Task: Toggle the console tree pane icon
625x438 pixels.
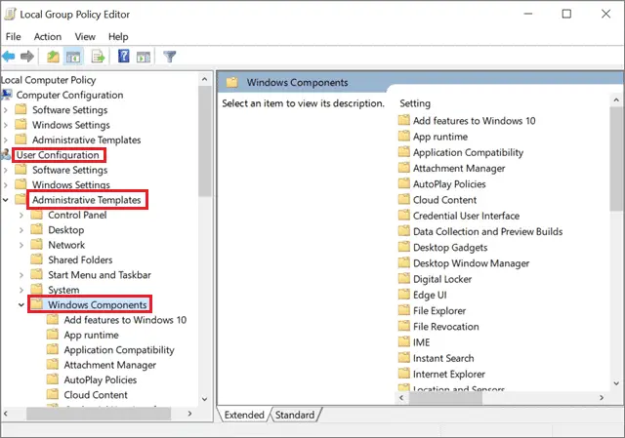Action: (x=73, y=57)
